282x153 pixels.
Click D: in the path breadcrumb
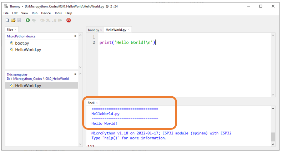(8, 79)
